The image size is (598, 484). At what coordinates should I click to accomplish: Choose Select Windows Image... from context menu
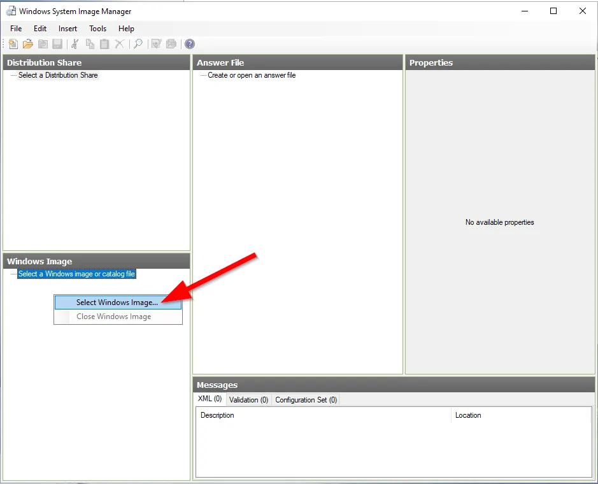[x=118, y=302]
